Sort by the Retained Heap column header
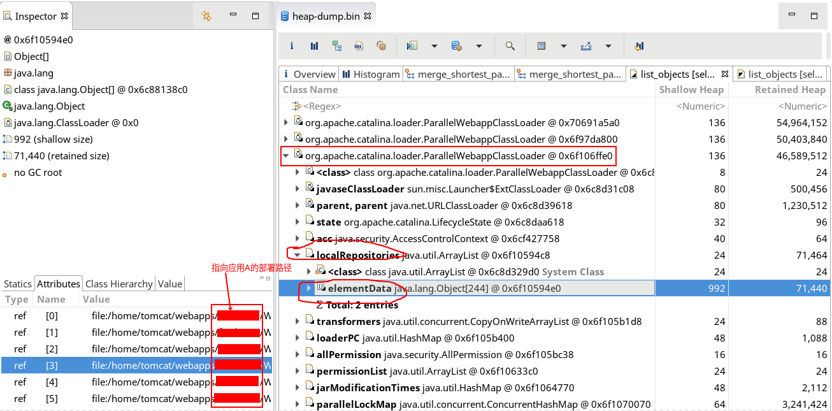 pyautogui.click(x=789, y=90)
